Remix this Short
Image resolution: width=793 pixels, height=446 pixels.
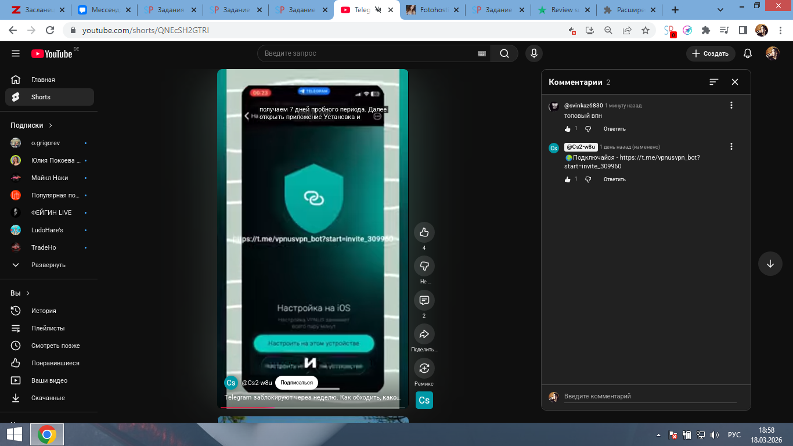tap(424, 368)
